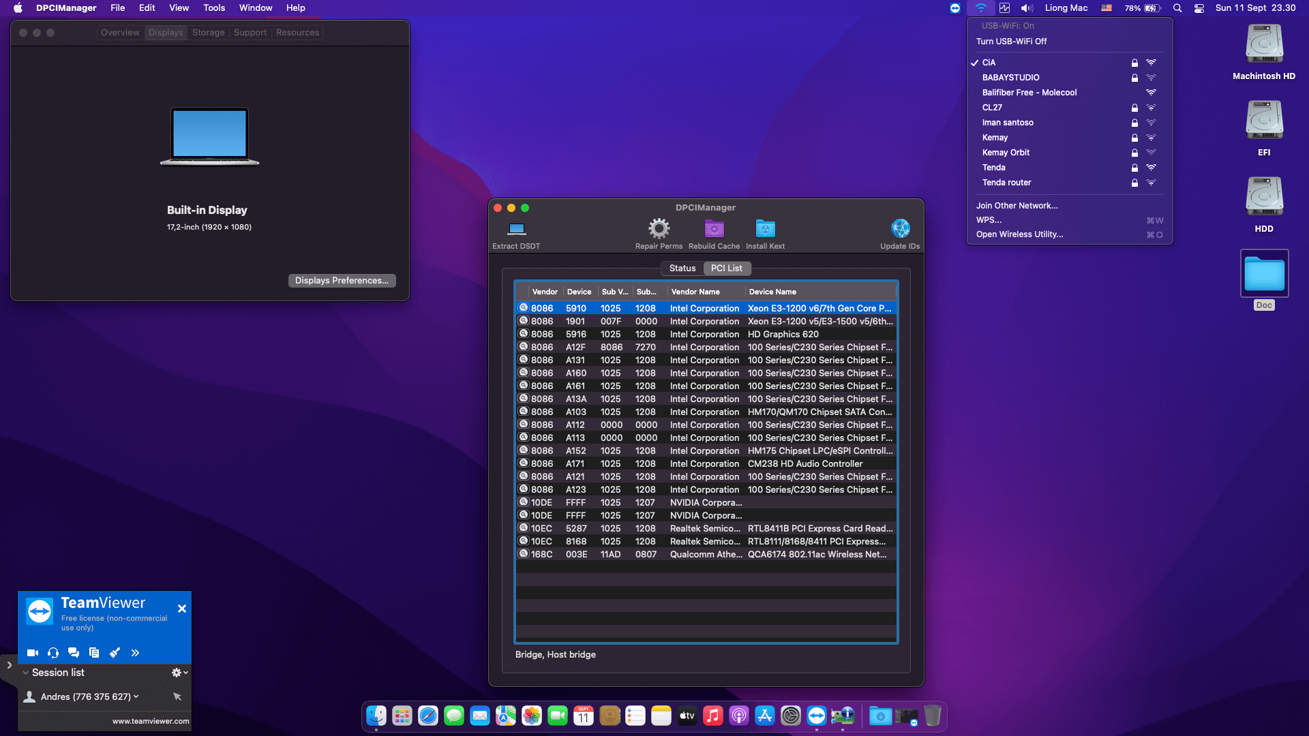
Task: Switch to Storage tab in About window
Action: click(208, 33)
